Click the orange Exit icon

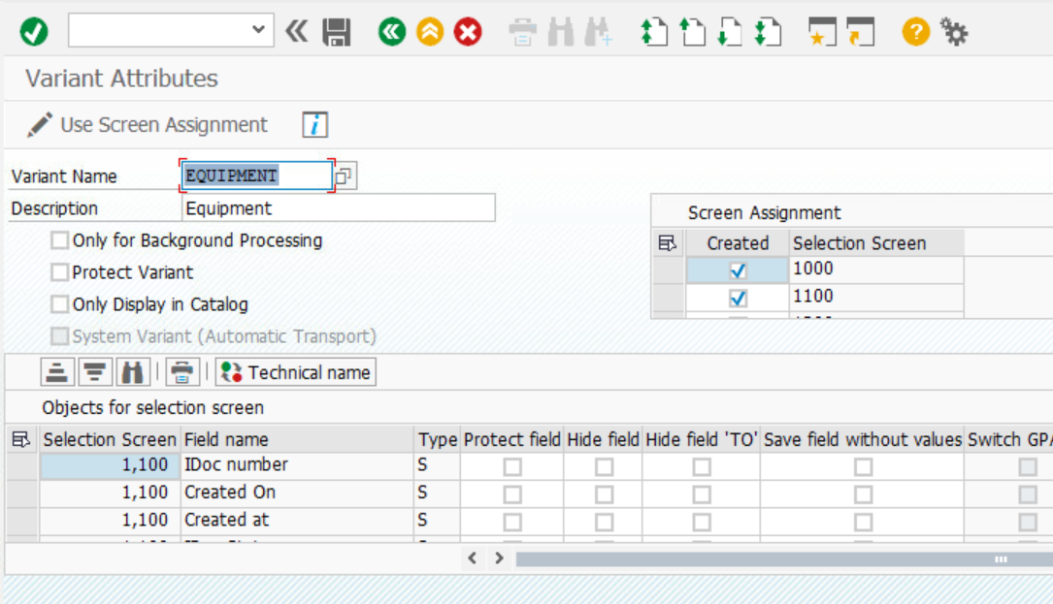click(430, 32)
